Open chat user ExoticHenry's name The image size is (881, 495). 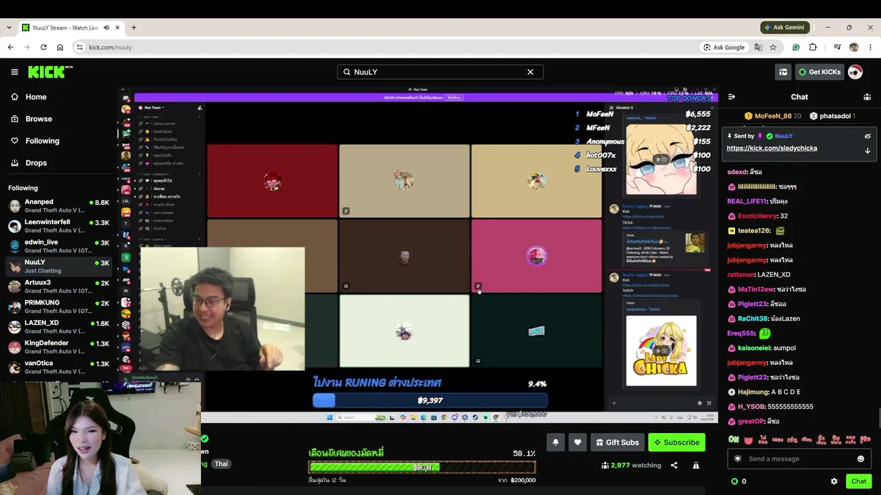tap(757, 216)
